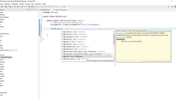Open the Project menu

28,4
